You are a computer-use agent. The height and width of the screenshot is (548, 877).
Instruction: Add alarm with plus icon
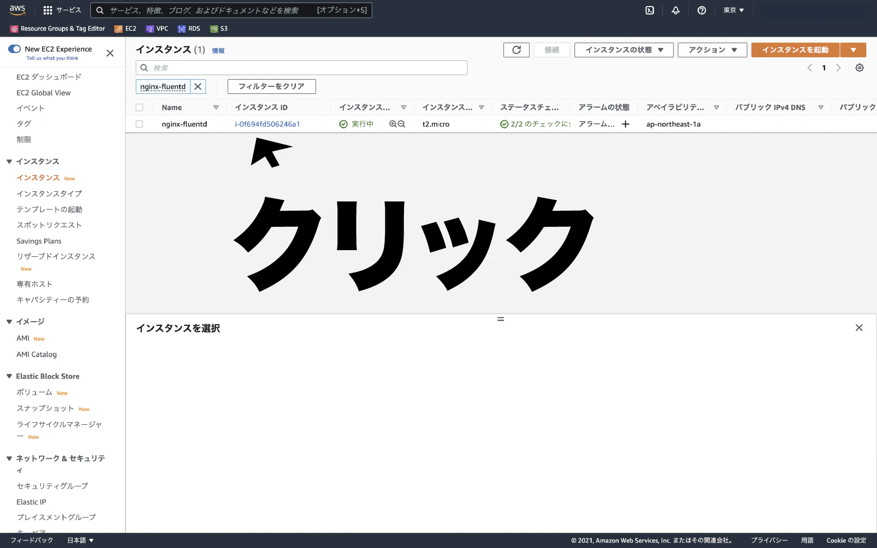(x=625, y=124)
